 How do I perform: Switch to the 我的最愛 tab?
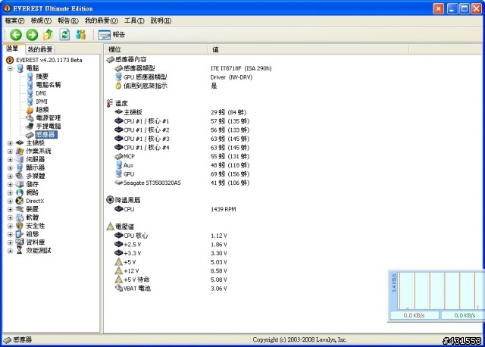(x=40, y=49)
